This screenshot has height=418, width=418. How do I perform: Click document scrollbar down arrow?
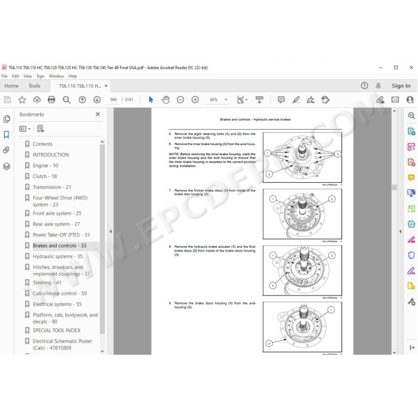(394, 352)
